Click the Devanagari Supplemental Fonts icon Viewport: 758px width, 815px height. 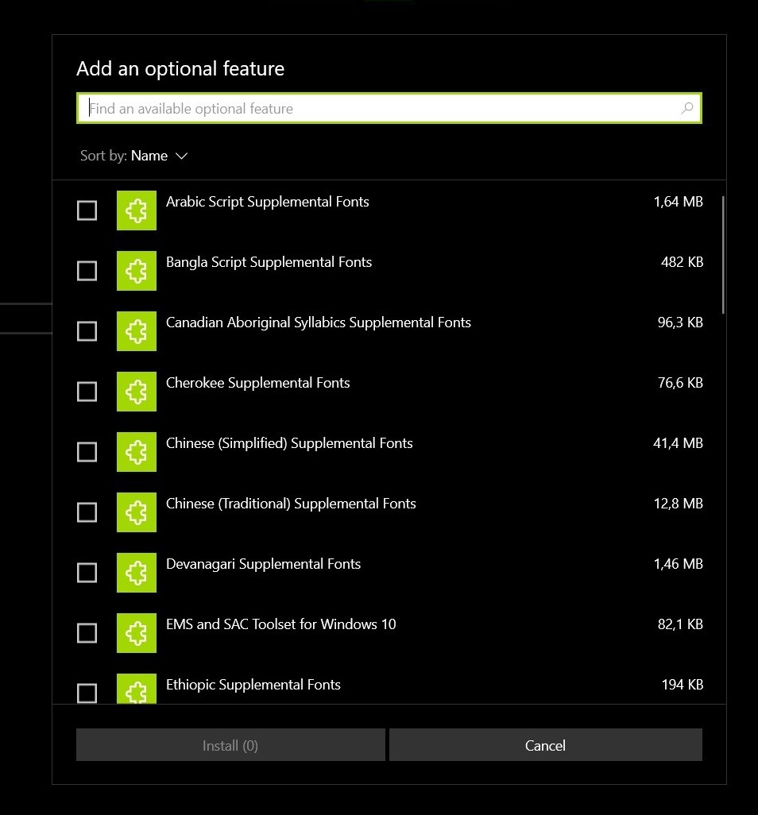[x=137, y=573]
